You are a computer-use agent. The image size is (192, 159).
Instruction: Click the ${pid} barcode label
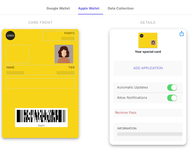coord(41,125)
